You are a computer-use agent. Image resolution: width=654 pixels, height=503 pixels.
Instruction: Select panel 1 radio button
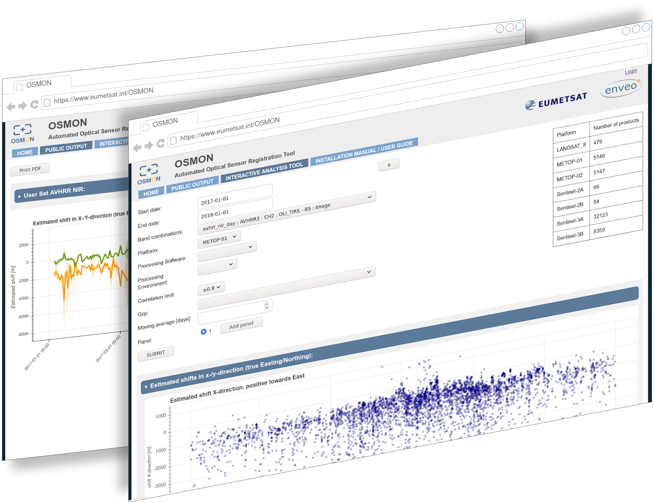click(x=203, y=331)
